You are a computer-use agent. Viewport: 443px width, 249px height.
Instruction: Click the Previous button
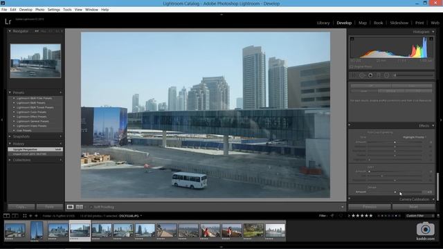click(370, 207)
